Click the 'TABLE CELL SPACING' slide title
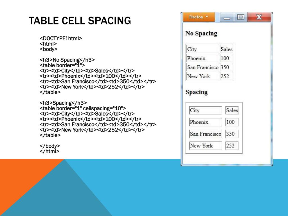This screenshot has width=288, height=216. 80,21
